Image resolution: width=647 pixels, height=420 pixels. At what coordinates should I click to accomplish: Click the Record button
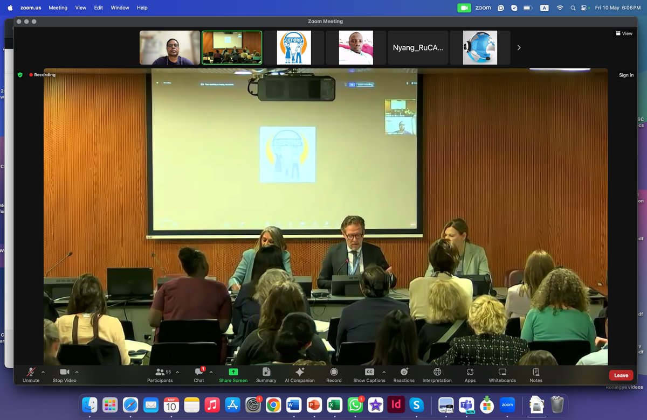[334, 375]
